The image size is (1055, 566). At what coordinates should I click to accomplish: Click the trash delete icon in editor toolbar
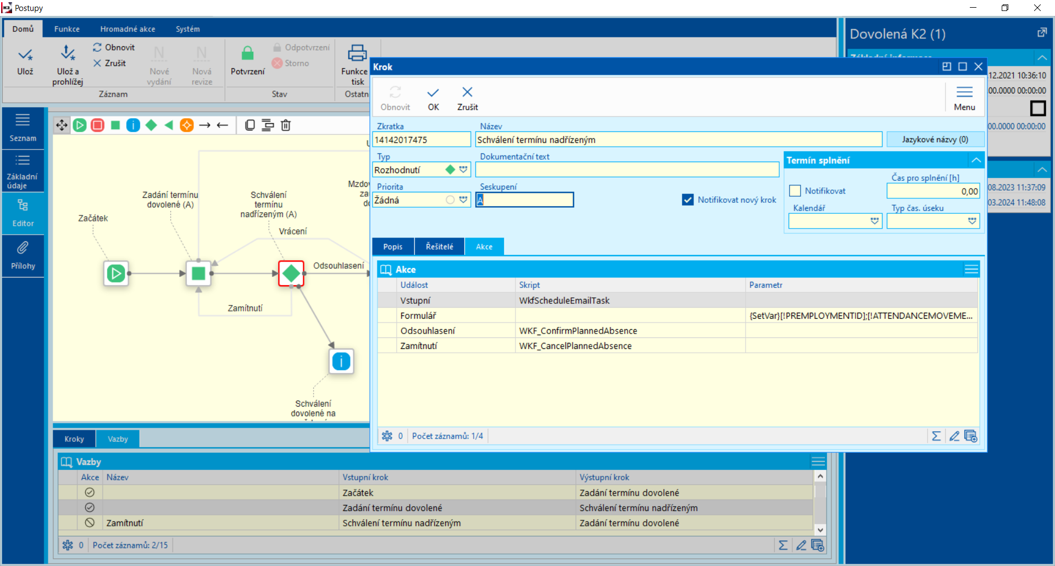tap(286, 125)
